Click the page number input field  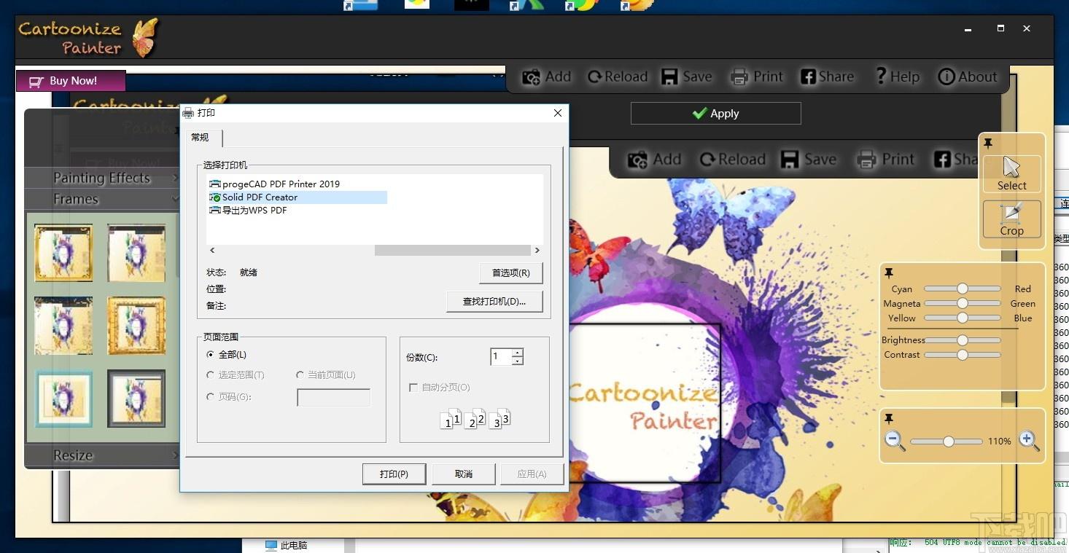[x=334, y=397]
